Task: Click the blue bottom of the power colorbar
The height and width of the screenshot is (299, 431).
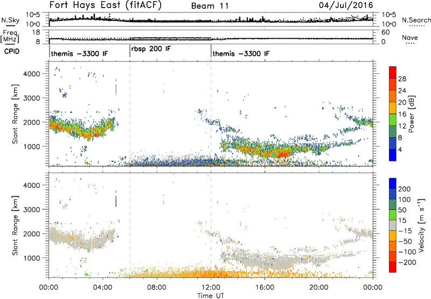Action: (393, 155)
